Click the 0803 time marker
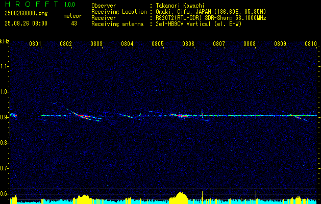Image resolution: width=321 pixels, height=204 pixels. 96,43
